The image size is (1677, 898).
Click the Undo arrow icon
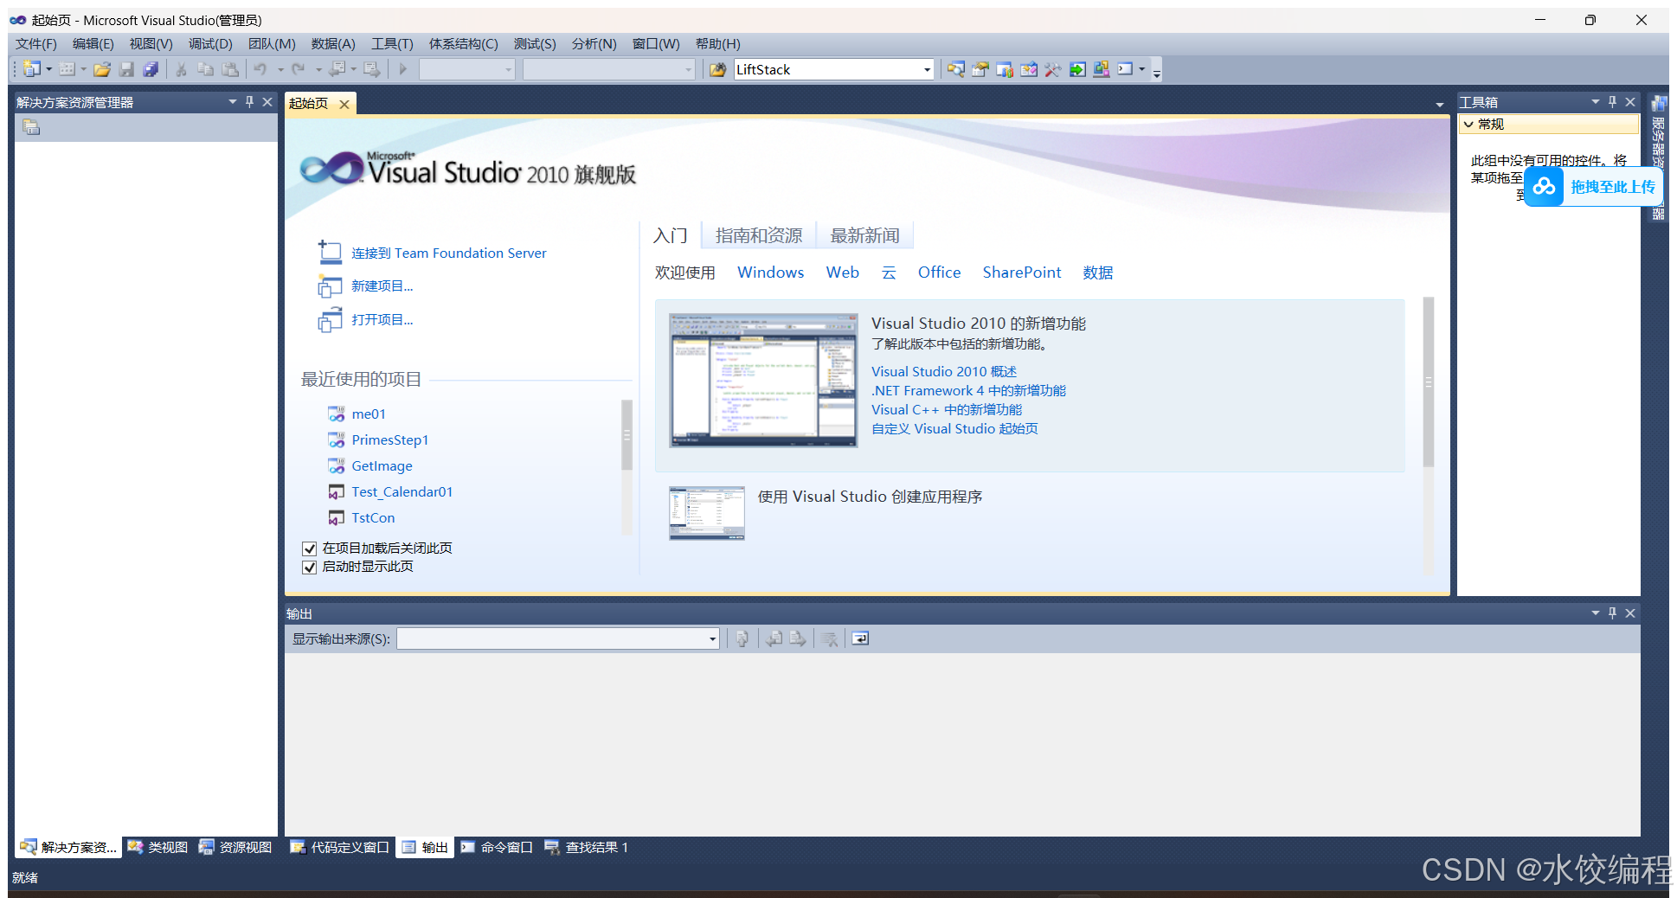260,69
